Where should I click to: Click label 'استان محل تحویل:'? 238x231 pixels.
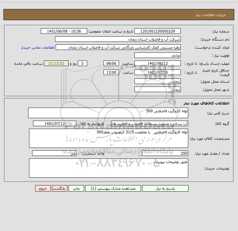pos(215,82)
